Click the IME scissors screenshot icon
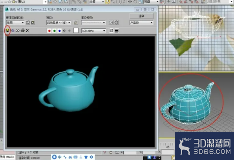 click(70, 157)
